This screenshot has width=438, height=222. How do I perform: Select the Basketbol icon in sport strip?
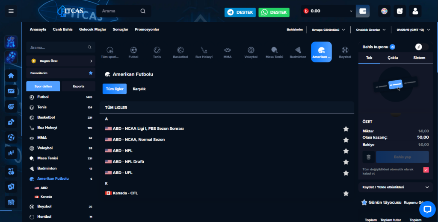tap(181, 52)
